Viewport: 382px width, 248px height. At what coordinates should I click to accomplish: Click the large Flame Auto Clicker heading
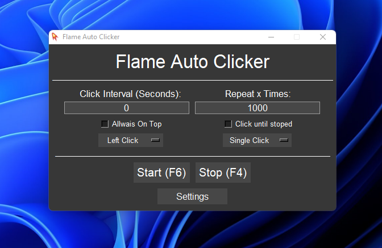(x=192, y=62)
